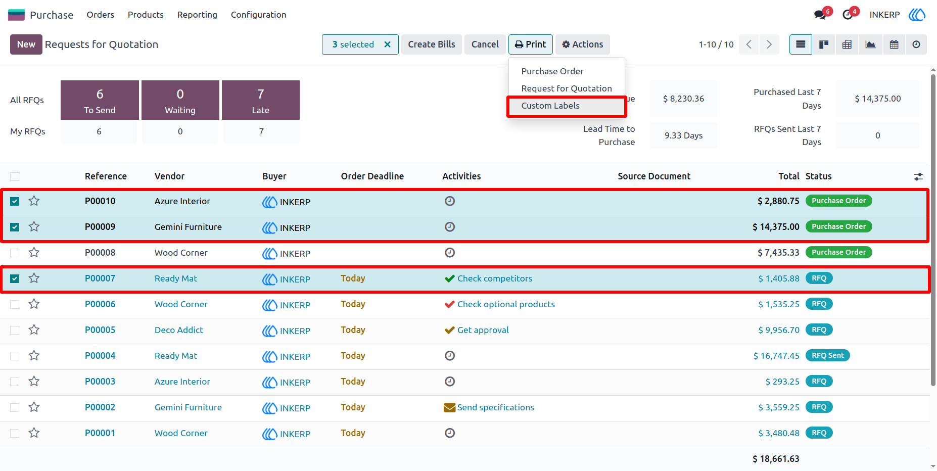
Task: Switch to graph view
Action: 870,44
